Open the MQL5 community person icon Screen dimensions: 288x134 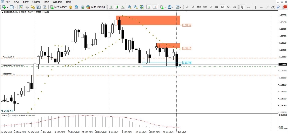coord(77,7)
